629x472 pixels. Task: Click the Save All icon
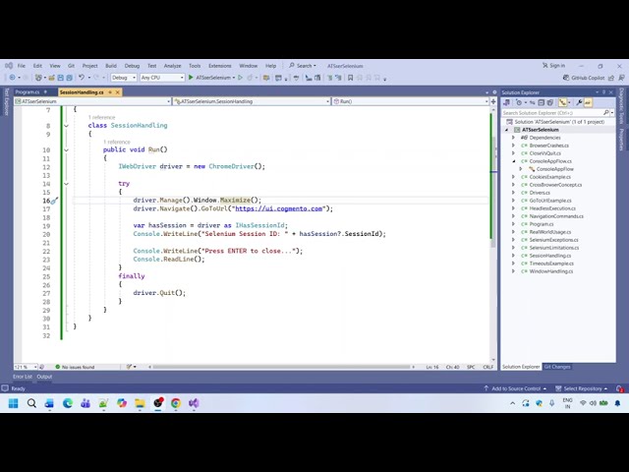click(x=70, y=78)
